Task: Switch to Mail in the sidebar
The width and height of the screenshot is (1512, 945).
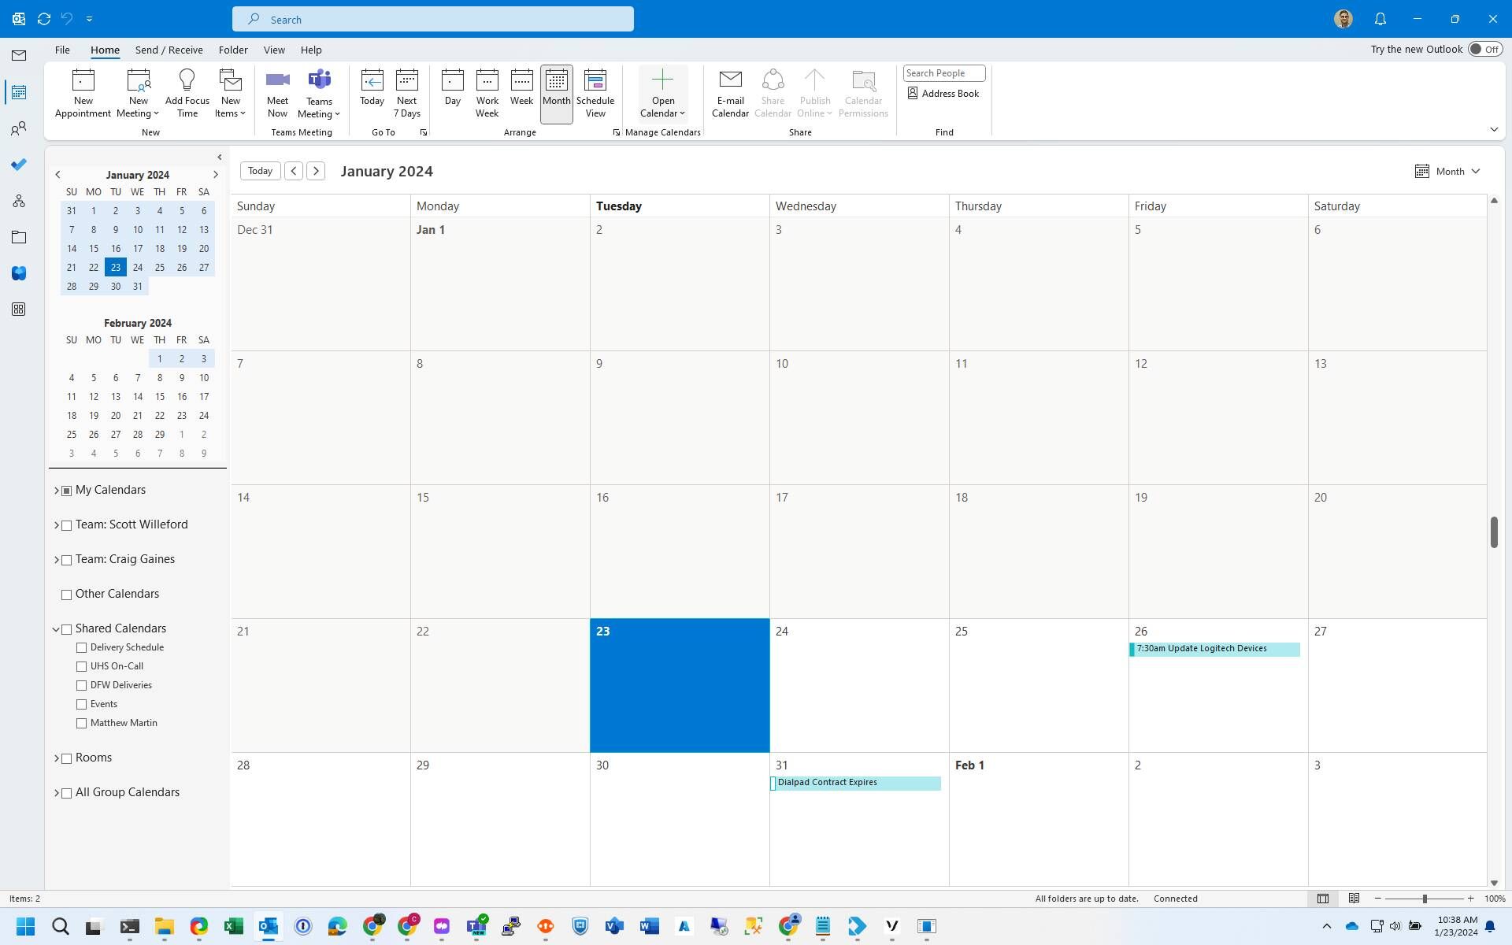Action: tap(19, 55)
